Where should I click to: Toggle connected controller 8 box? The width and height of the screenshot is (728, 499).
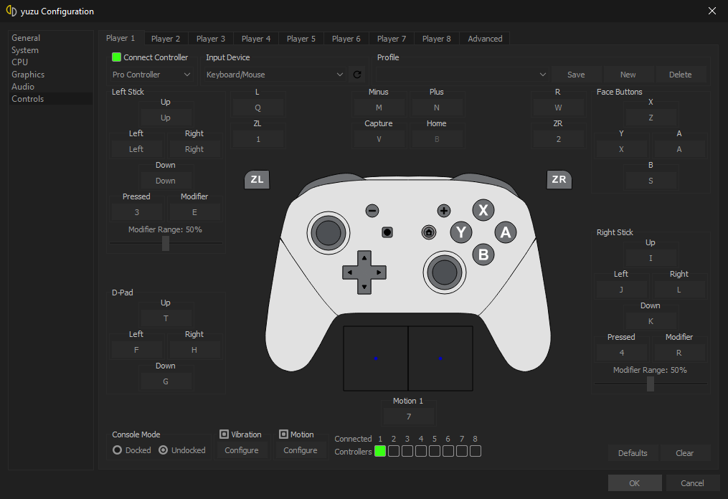(x=476, y=451)
